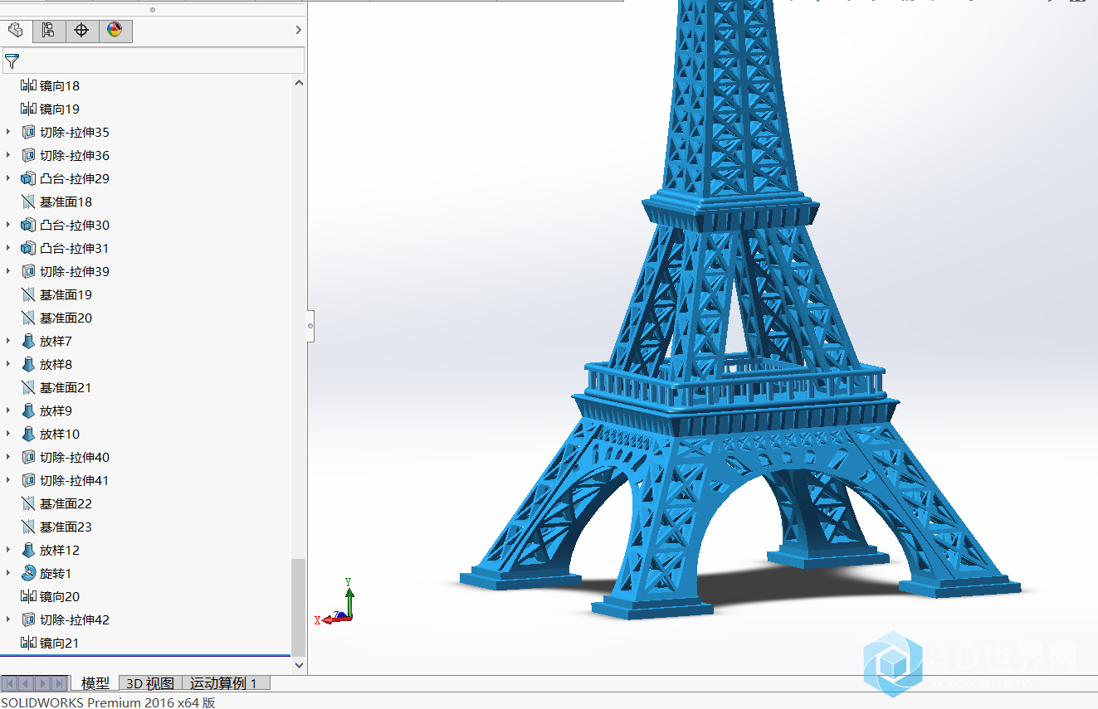Select the 放样10 loft icon
The width and height of the screenshot is (1098, 709).
[29, 434]
